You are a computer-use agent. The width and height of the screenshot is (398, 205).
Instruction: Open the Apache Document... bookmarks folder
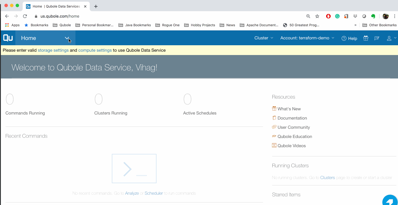click(x=259, y=25)
